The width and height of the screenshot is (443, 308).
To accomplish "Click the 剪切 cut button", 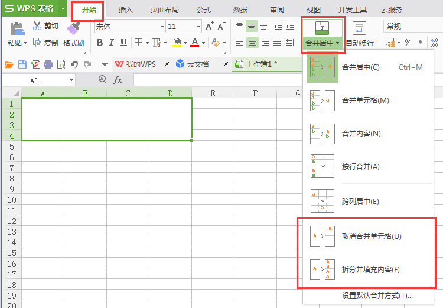I will point(45,26).
